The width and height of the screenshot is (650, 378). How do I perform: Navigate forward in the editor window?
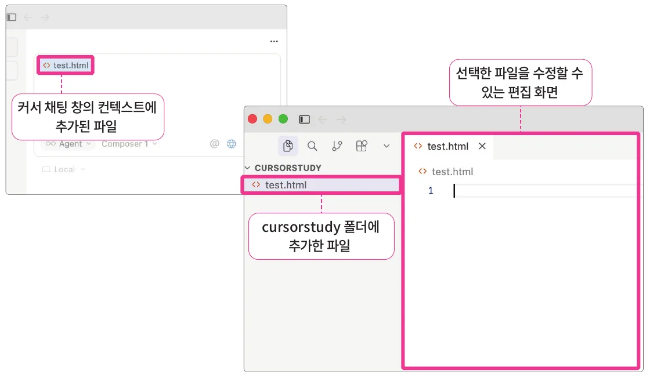point(341,119)
